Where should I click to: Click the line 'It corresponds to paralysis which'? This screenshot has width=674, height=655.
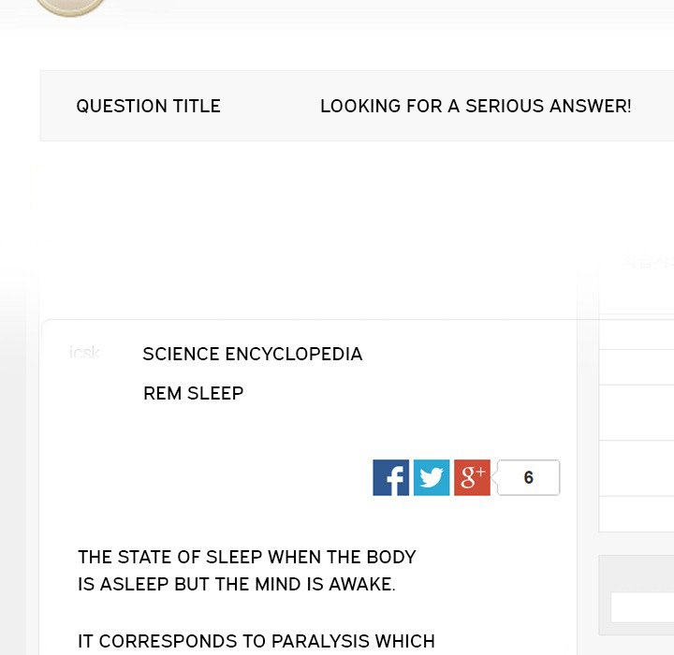256,642
